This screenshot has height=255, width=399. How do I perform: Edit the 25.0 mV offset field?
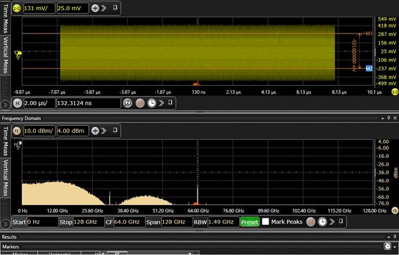[x=73, y=8]
